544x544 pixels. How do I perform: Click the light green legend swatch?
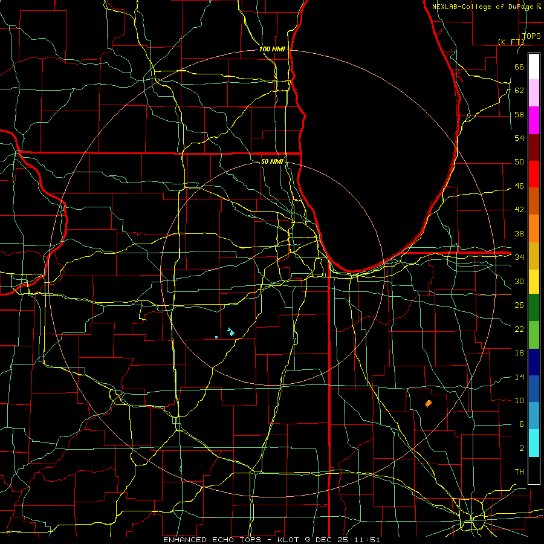pyautogui.click(x=534, y=335)
